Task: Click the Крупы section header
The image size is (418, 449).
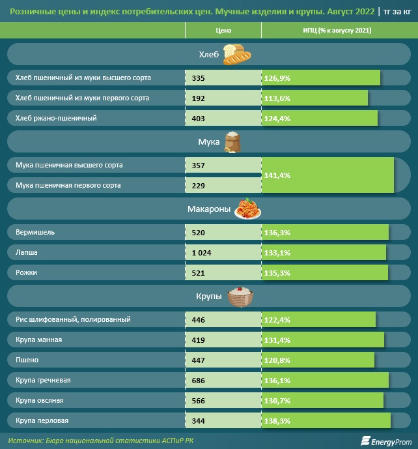Action: tap(209, 297)
